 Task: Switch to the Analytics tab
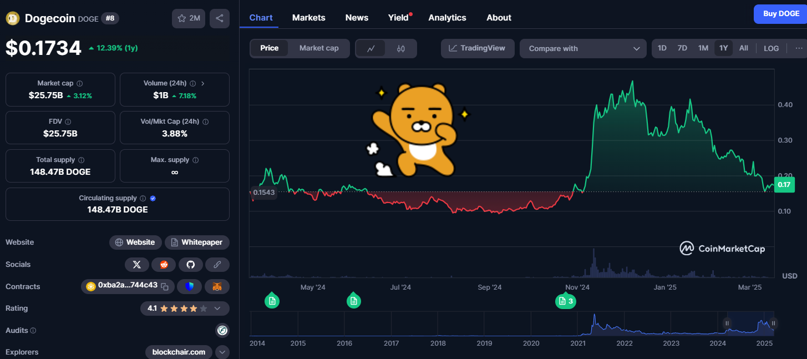coord(447,18)
